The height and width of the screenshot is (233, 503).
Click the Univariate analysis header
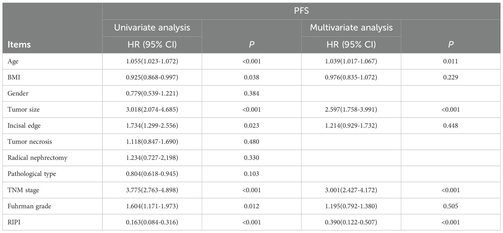click(152, 27)
